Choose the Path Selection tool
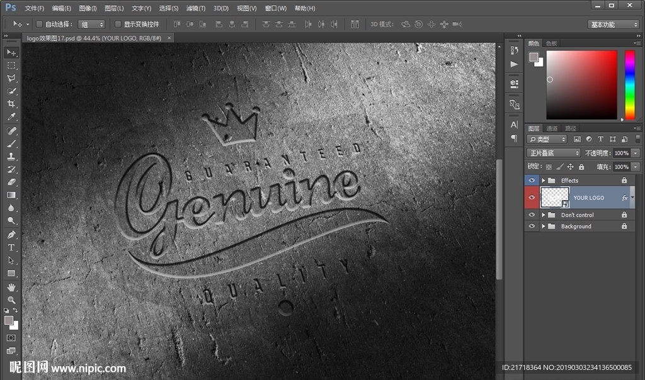645x380 pixels. coord(11,260)
